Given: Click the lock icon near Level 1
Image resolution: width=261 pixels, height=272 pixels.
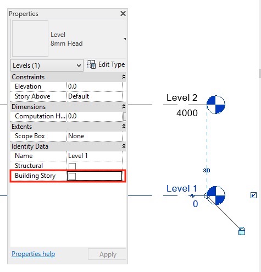Looking at the screenshot, I should coord(242,231).
